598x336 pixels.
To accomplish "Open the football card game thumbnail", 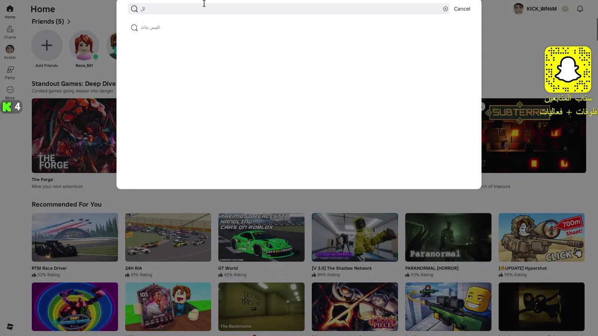I will 168,307.
